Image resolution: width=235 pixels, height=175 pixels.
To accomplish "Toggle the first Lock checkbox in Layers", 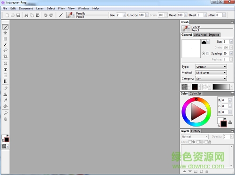I will coord(190,142).
